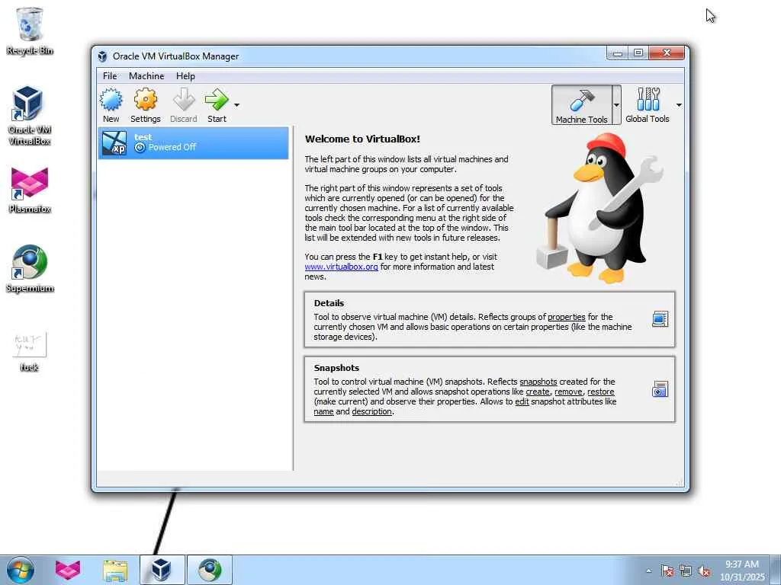Select the Plasmafox desktop shortcut
Image resolution: width=781 pixels, height=585 pixels.
click(30, 190)
